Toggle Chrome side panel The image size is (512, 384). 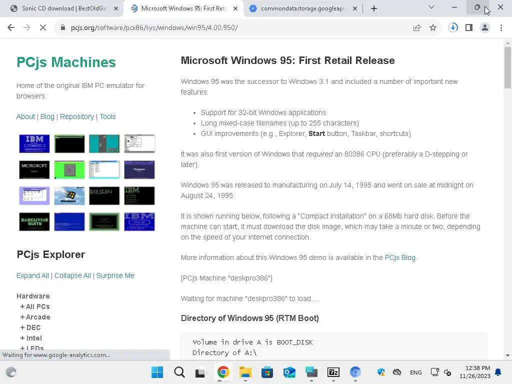pos(469,28)
